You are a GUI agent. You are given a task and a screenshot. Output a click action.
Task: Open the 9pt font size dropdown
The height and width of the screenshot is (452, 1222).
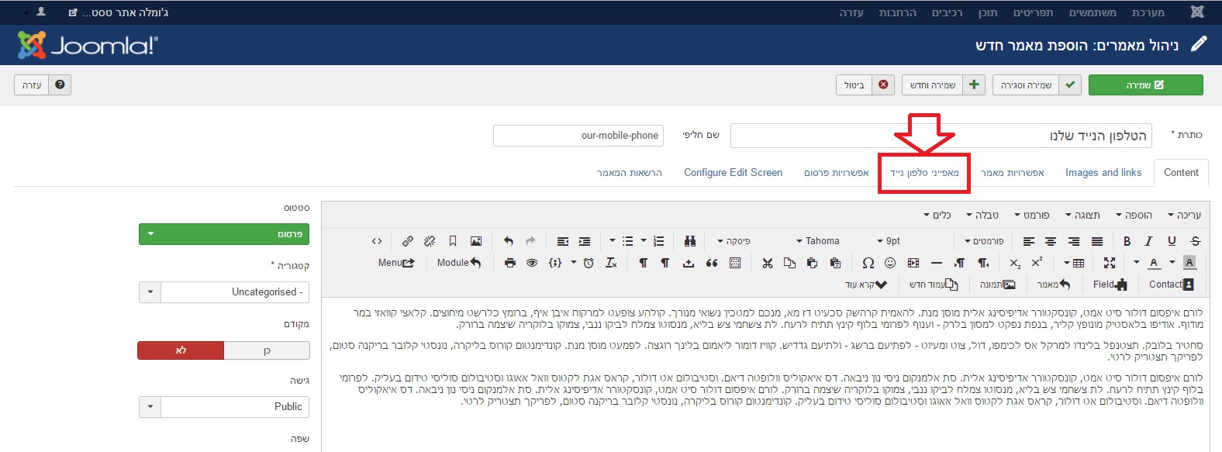889,241
